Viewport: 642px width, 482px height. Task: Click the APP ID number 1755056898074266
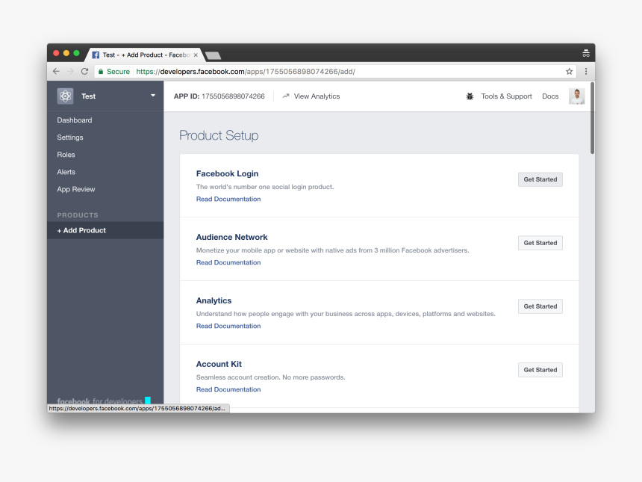pos(233,96)
